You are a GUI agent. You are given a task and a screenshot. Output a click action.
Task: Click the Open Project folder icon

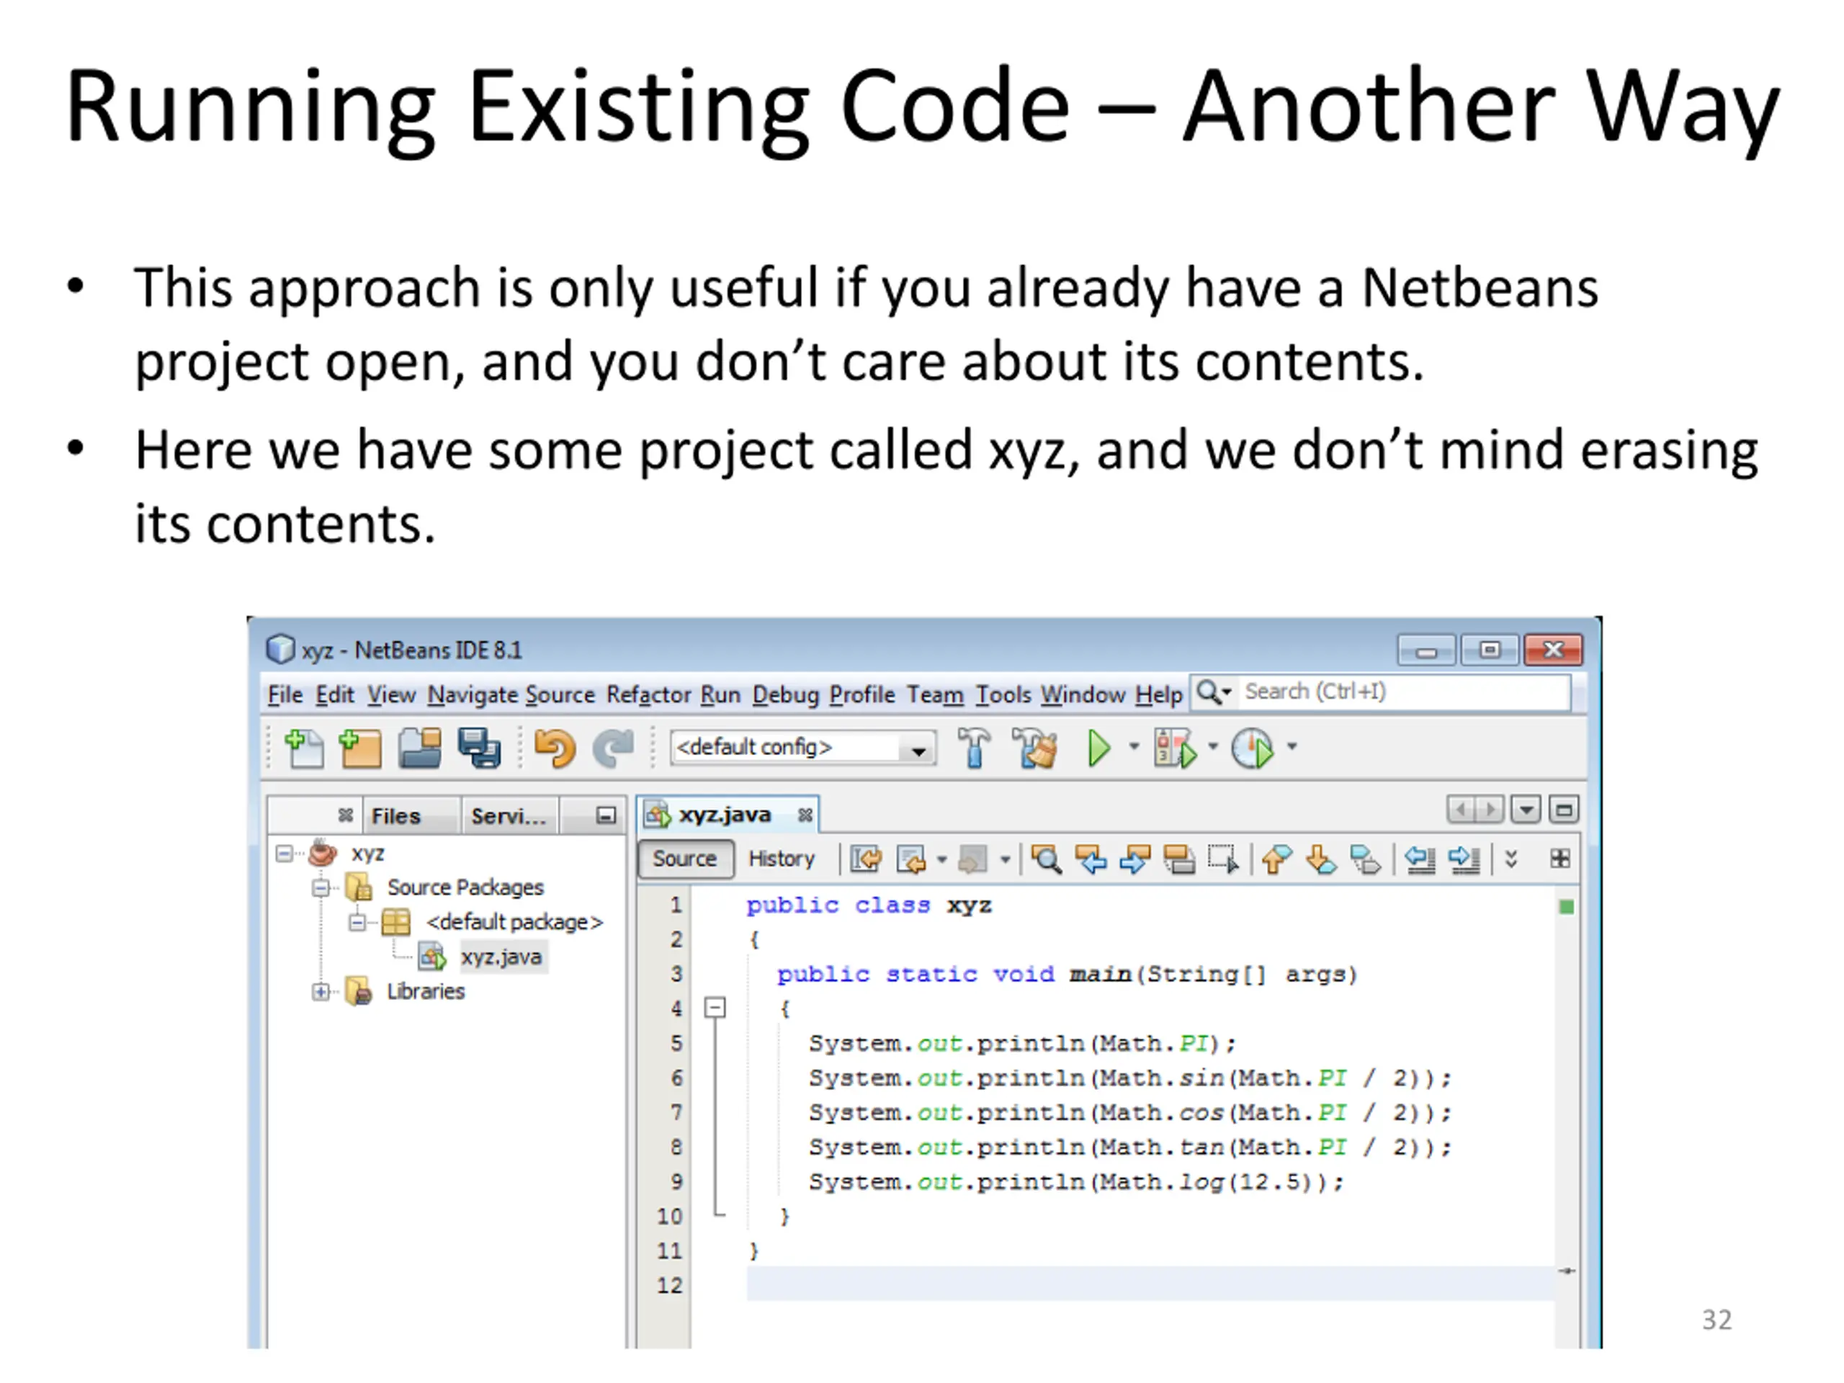[419, 748]
